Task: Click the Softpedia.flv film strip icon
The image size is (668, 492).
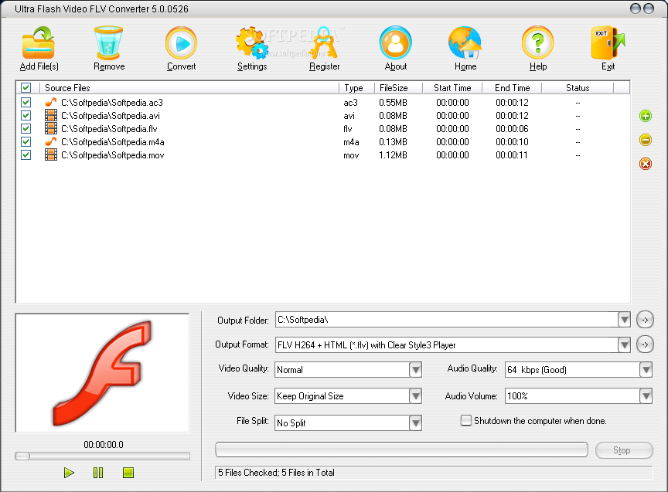Action: coord(51,128)
